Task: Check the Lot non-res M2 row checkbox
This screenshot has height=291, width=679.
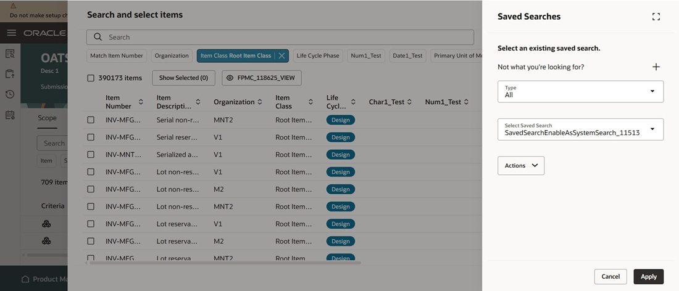Action: (91, 189)
